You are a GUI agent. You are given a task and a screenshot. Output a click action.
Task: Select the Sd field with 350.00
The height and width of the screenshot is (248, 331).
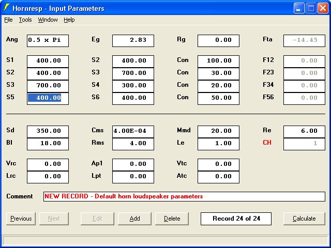tap(48, 132)
